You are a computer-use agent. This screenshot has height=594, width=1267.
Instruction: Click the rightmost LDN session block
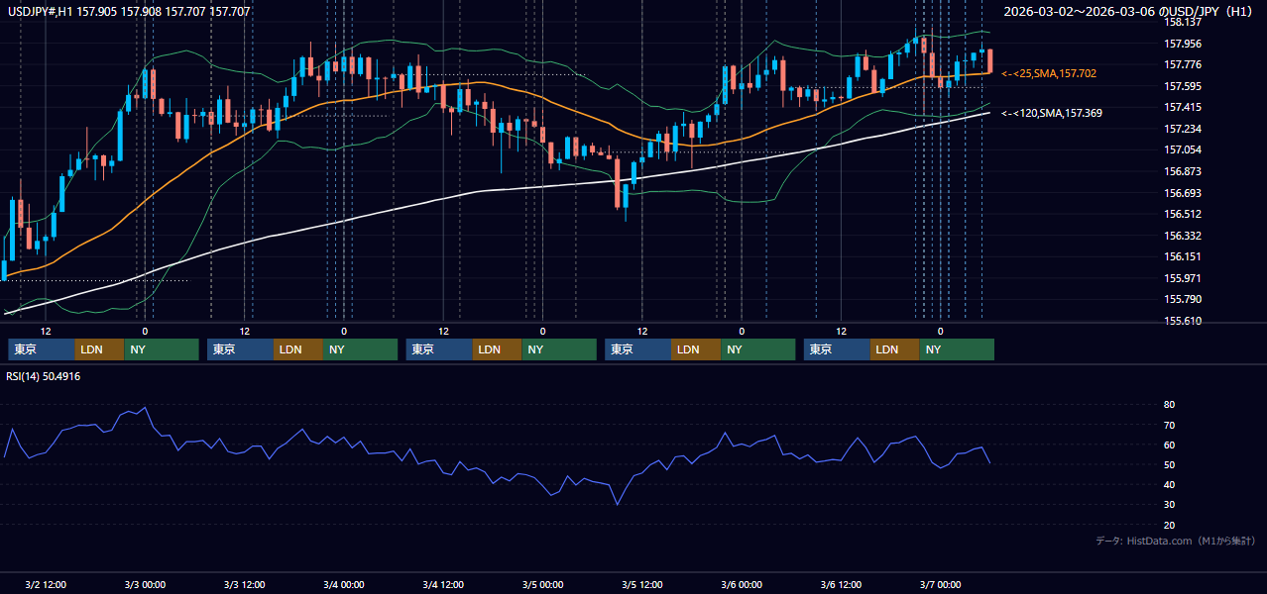click(895, 349)
